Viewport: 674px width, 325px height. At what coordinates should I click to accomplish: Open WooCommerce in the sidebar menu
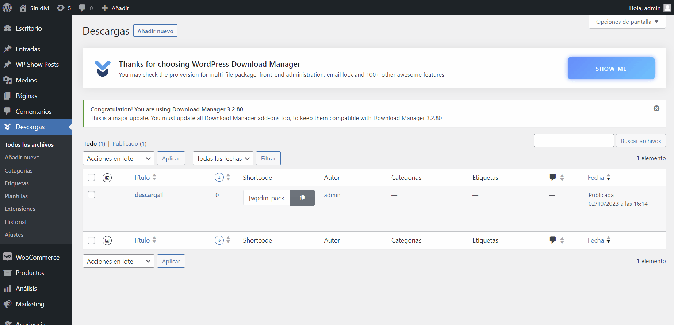[x=37, y=257]
